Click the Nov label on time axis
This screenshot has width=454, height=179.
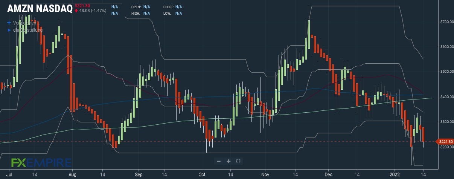coord(265,175)
